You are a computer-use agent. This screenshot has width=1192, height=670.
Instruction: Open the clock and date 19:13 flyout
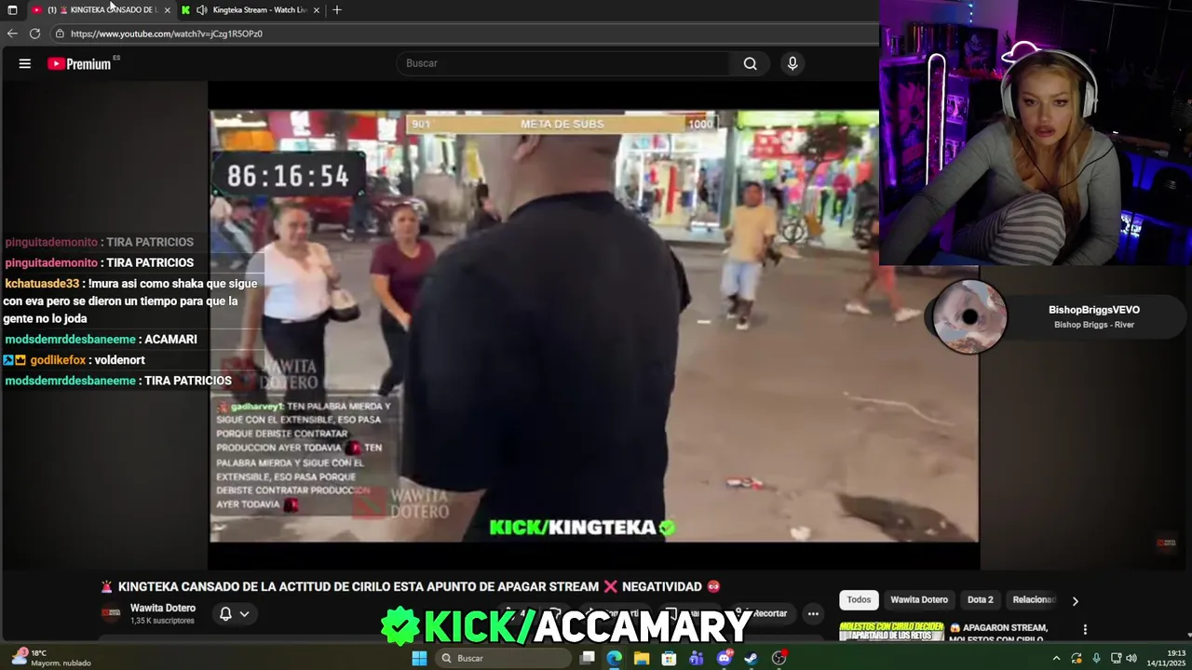pyautogui.click(x=1164, y=658)
